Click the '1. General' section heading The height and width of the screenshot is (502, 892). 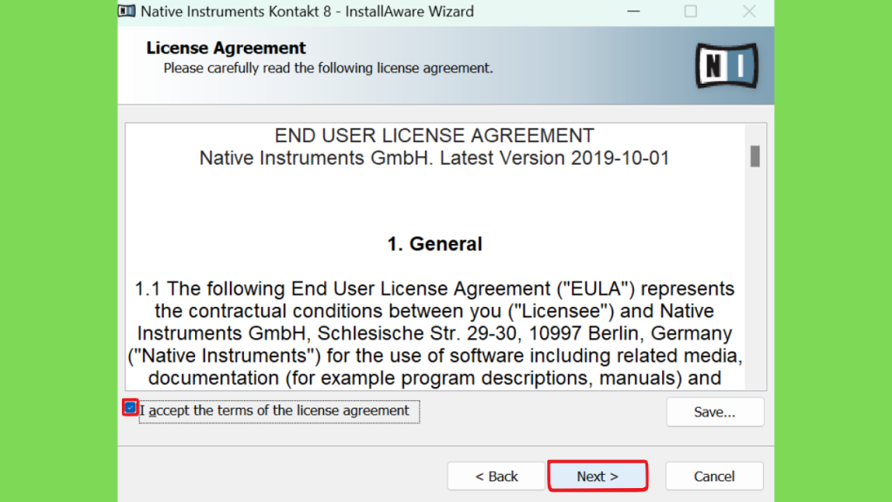pyautogui.click(x=435, y=244)
